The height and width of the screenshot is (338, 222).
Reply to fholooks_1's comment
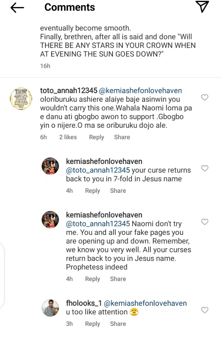pyautogui.click(x=92, y=324)
